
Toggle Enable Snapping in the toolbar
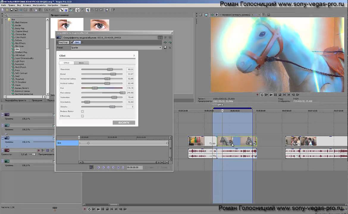(x=61, y=10)
